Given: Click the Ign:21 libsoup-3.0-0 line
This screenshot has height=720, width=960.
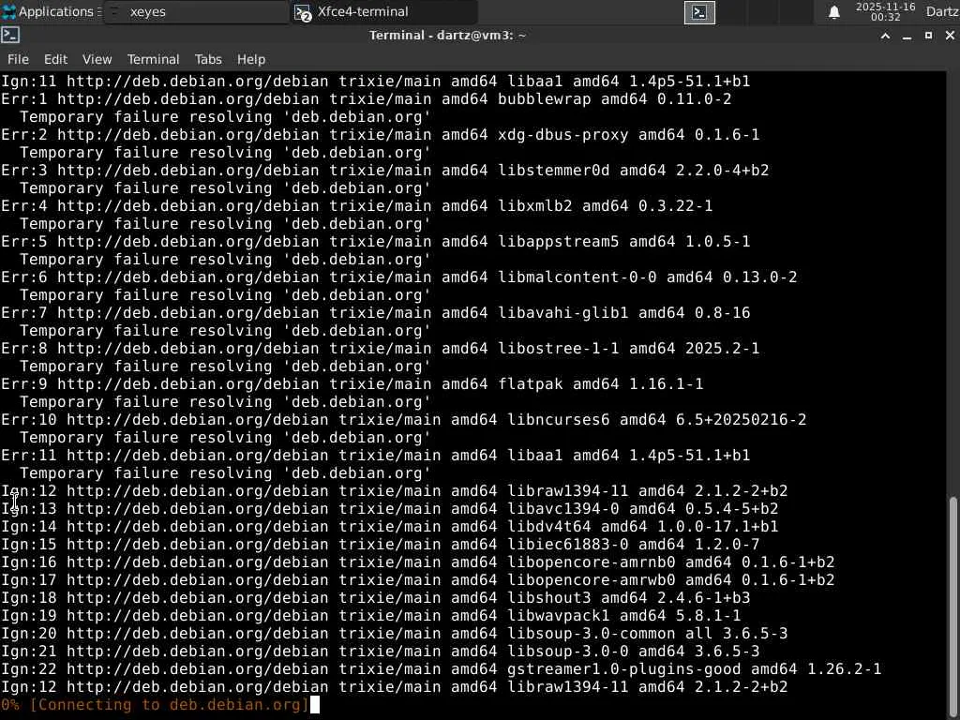Looking at the screenshot, I should [381, 651].
